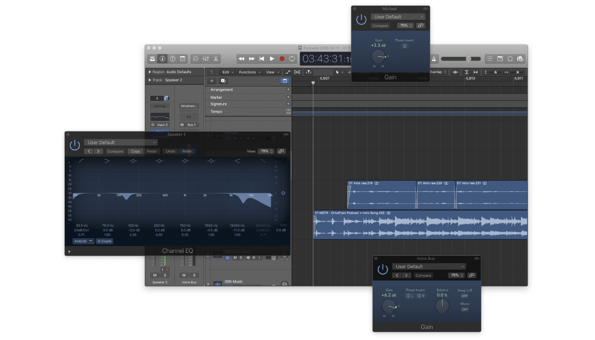The width and height of the screenshot is (595, 340).
Task: Toggle the Inspector info button
Action: [x=162, y=59]
